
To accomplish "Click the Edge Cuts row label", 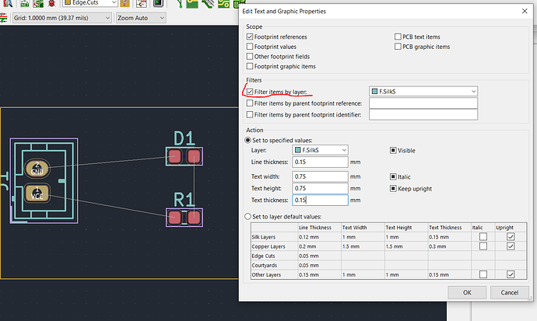I will tap(263, 256).
